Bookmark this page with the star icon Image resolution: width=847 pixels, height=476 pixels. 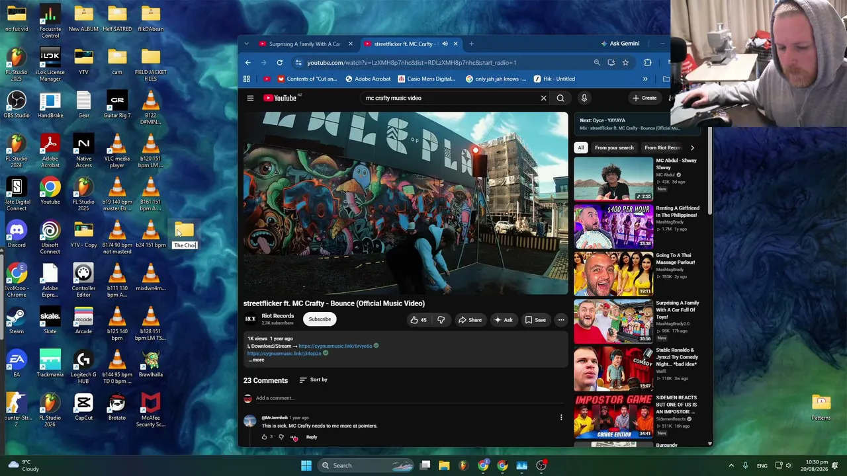pyautogui.click(x=625, y=63)
